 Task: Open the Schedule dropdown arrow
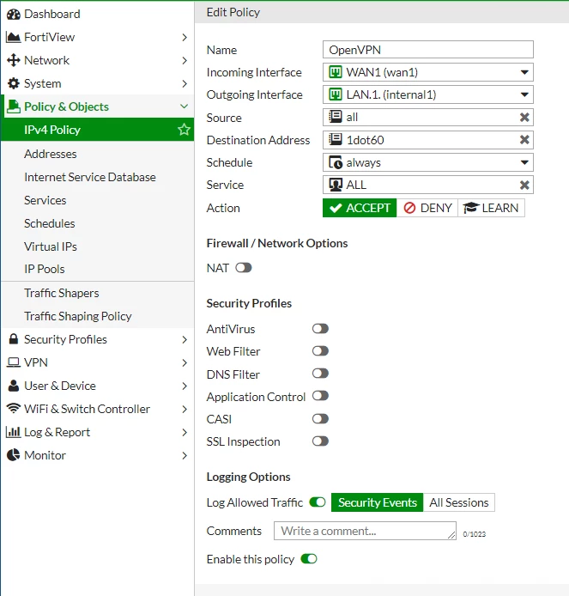click(524, 162)
